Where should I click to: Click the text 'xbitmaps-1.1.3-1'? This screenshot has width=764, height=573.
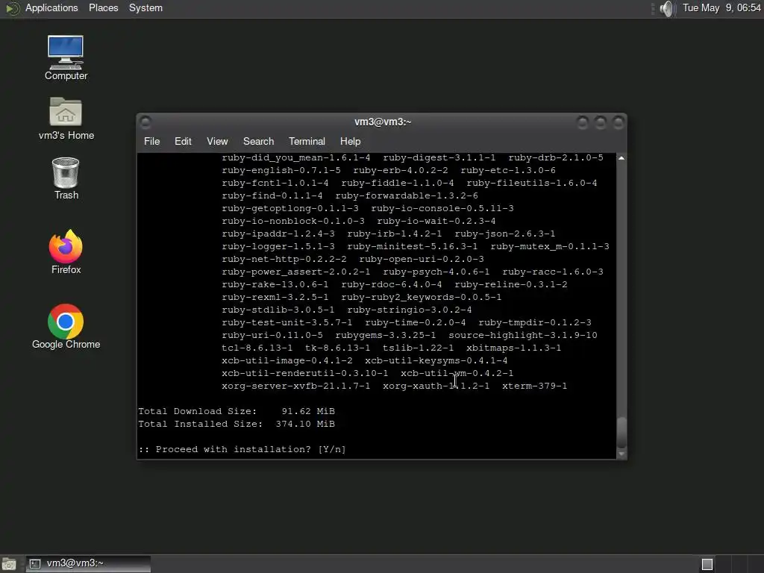click(513, 348)
